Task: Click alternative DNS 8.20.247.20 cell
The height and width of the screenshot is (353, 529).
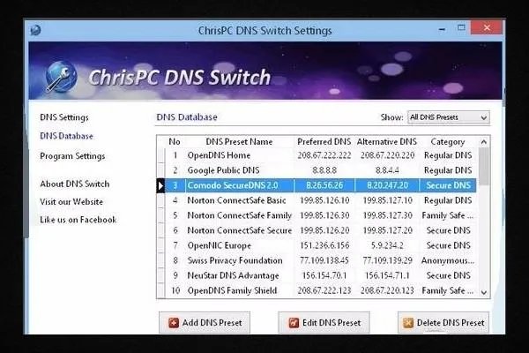Action: [387, 185]
